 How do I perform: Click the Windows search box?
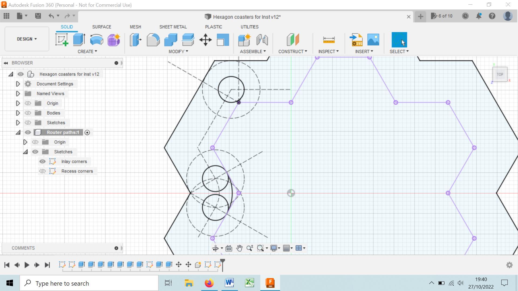pyautogui.click(x=89, y=283)
